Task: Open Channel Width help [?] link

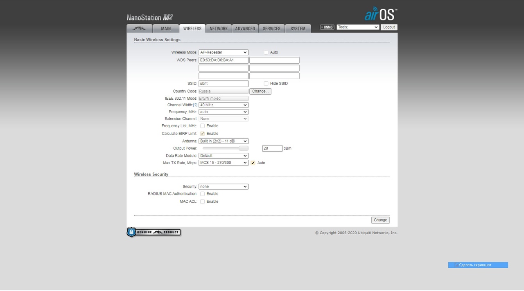Action: point(195,105)
